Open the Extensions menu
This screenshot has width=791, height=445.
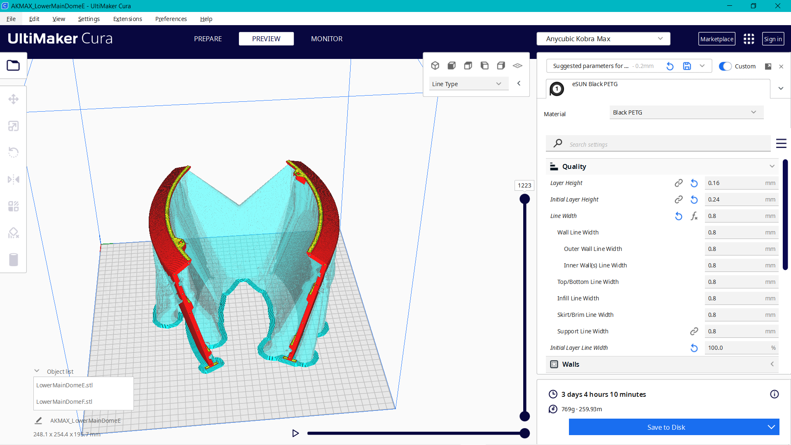[127, 19]
